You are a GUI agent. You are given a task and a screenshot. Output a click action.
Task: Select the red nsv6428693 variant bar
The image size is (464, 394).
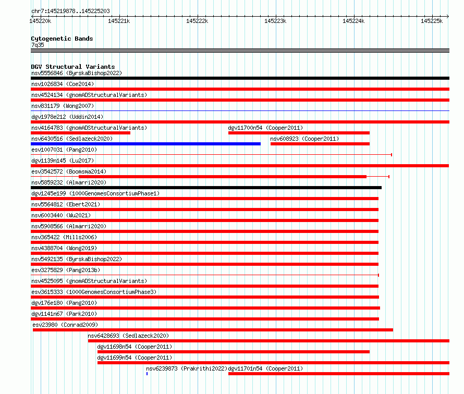point(268,341)
